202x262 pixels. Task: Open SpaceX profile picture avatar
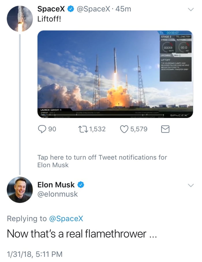20,19
